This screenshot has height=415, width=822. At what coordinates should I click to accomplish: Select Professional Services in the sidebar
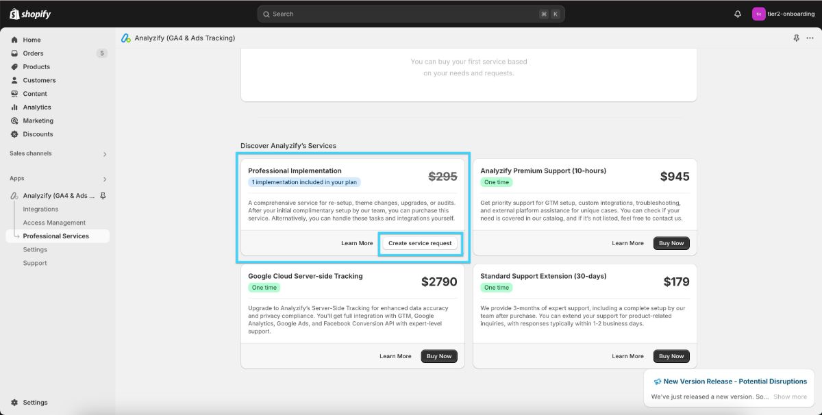tap(57, 236)
